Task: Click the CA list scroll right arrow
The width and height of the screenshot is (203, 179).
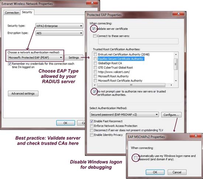Action: click(171, 85)
